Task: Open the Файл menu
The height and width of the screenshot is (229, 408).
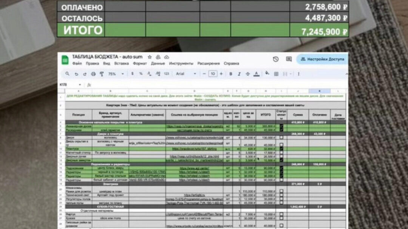Action: (77, 63)
